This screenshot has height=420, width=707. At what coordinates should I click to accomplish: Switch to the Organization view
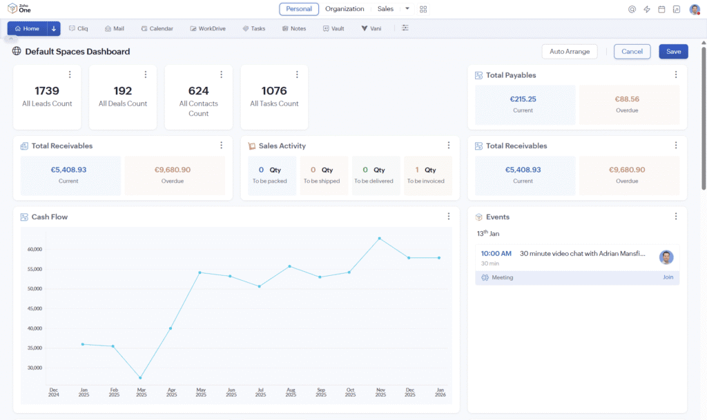point(345,9)
